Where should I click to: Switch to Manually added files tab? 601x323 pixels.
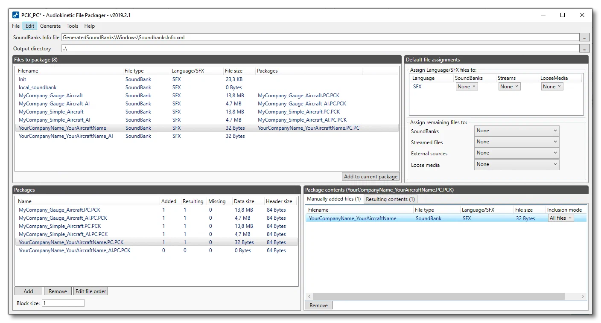(334, 199)
